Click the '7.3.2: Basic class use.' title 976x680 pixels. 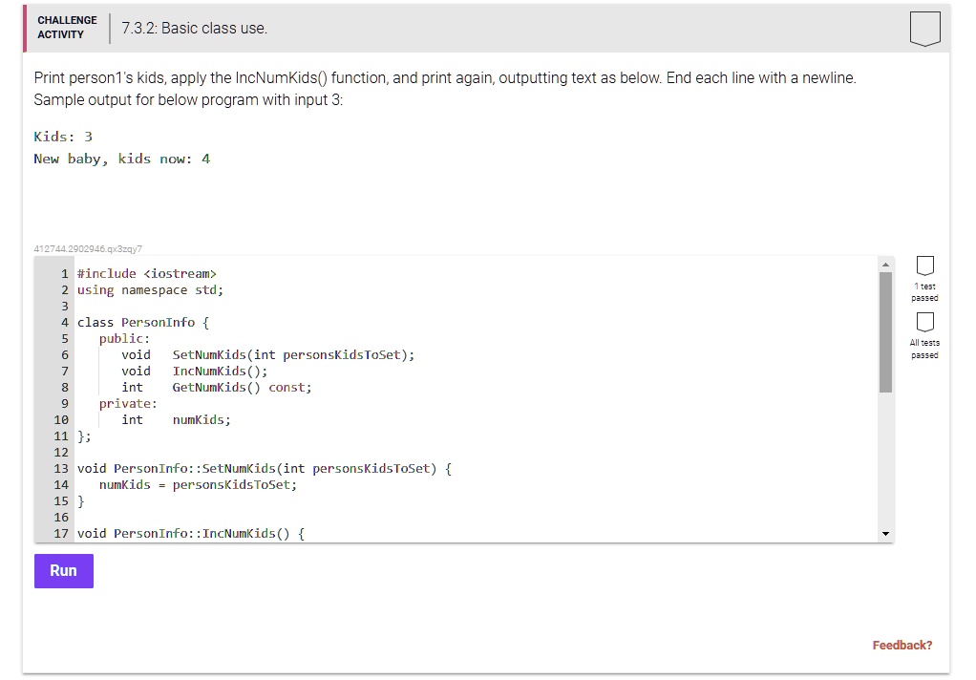click(x=195, y=29)
